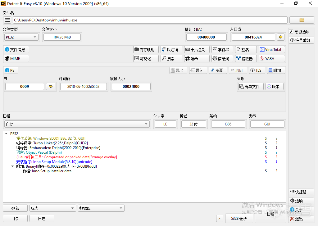
Task: Open 文件信息 file info
Action: [x=16, y=50]
